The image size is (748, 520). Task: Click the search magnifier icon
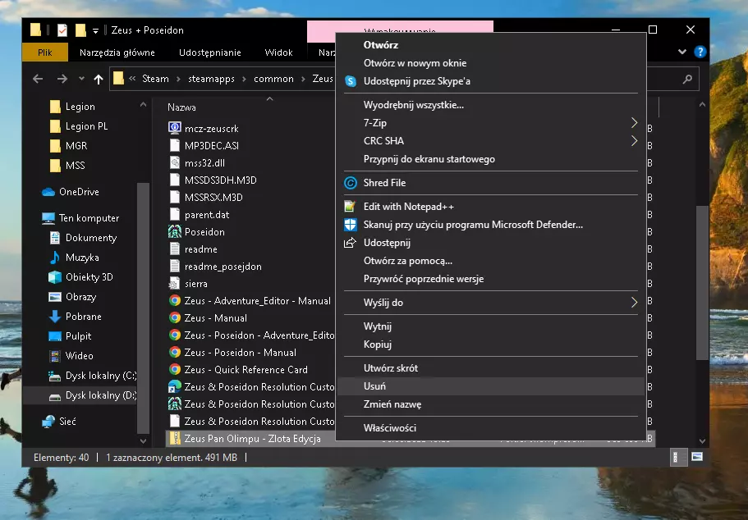[687, 79]
